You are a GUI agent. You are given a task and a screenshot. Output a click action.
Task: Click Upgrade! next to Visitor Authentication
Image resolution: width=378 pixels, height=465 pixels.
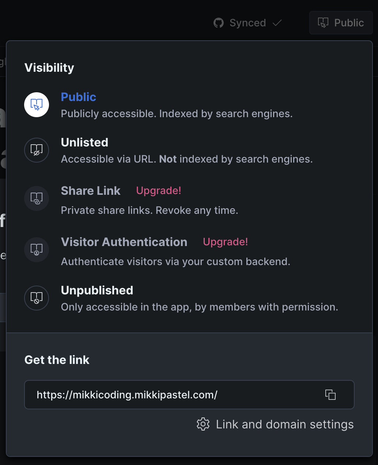[x=226, y=242]
